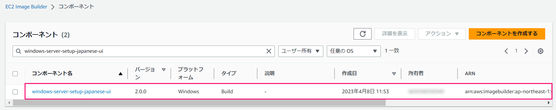This screenshot has height=110, width=556.
Task: Click into the component search field
Action: [144, 51]
